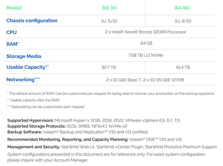Select the 'BA 30' column header
This screenshot has width=223, height=166.
(109, 8)
